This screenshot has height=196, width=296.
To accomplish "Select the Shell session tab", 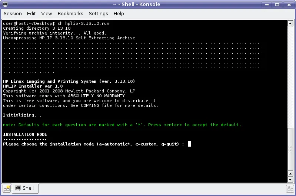I will pos(25,188).
